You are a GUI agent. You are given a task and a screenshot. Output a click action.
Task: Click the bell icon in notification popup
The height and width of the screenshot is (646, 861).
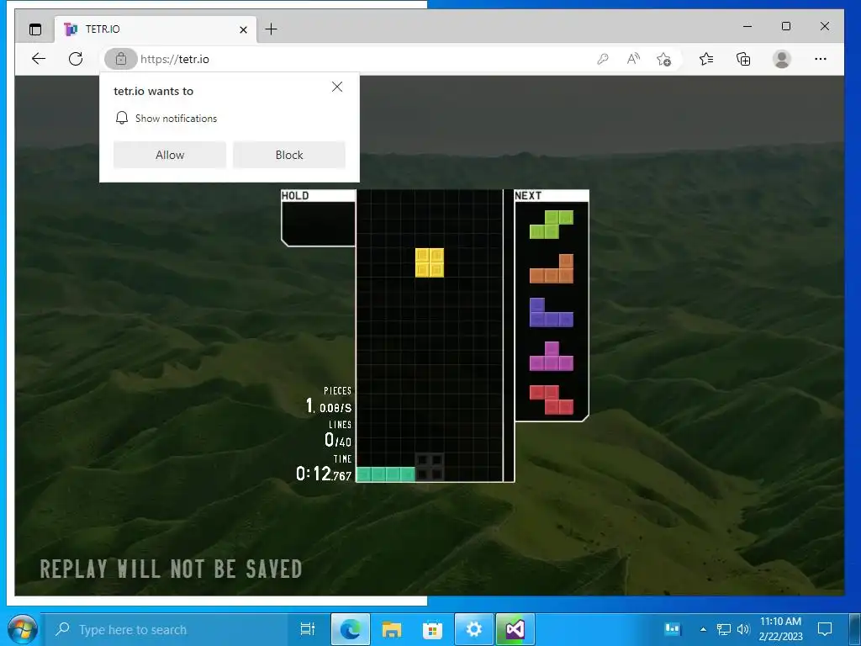(x=122, y=118)
